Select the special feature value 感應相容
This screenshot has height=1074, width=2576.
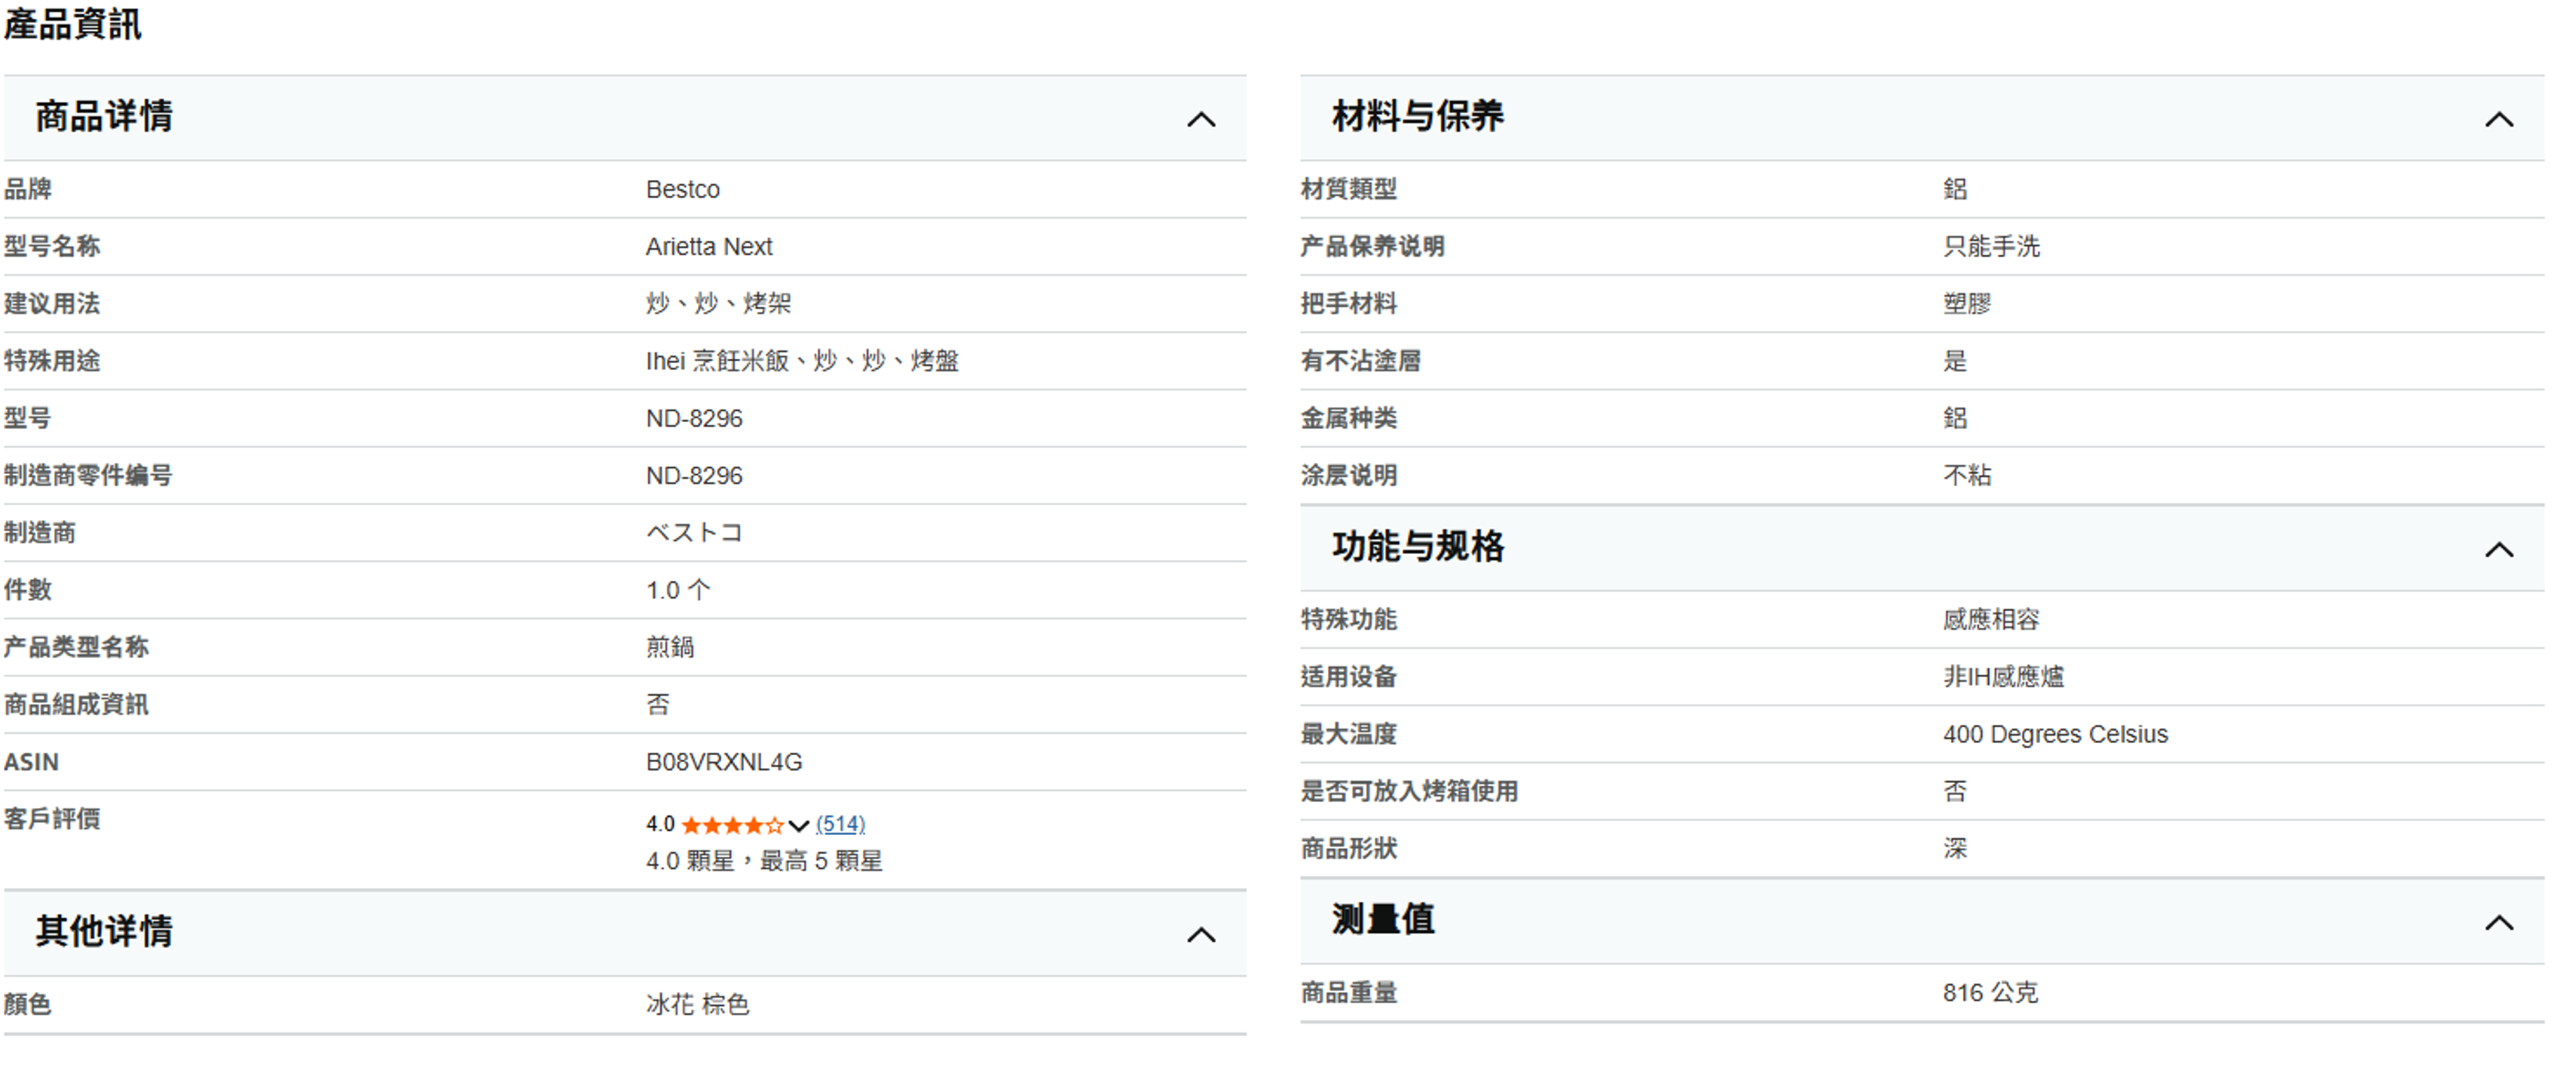[1991, 619]
